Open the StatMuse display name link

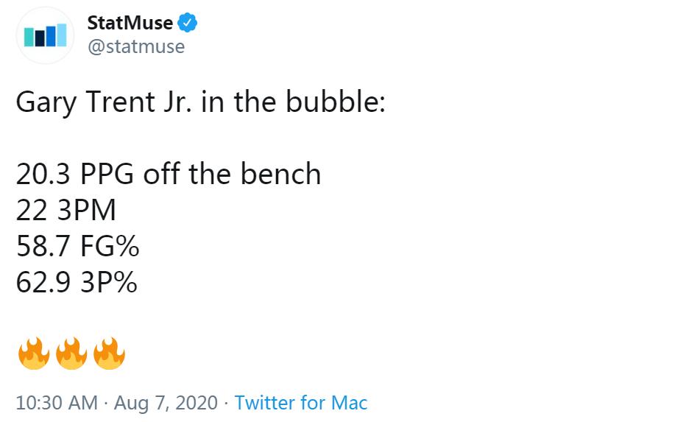point(130,23)
